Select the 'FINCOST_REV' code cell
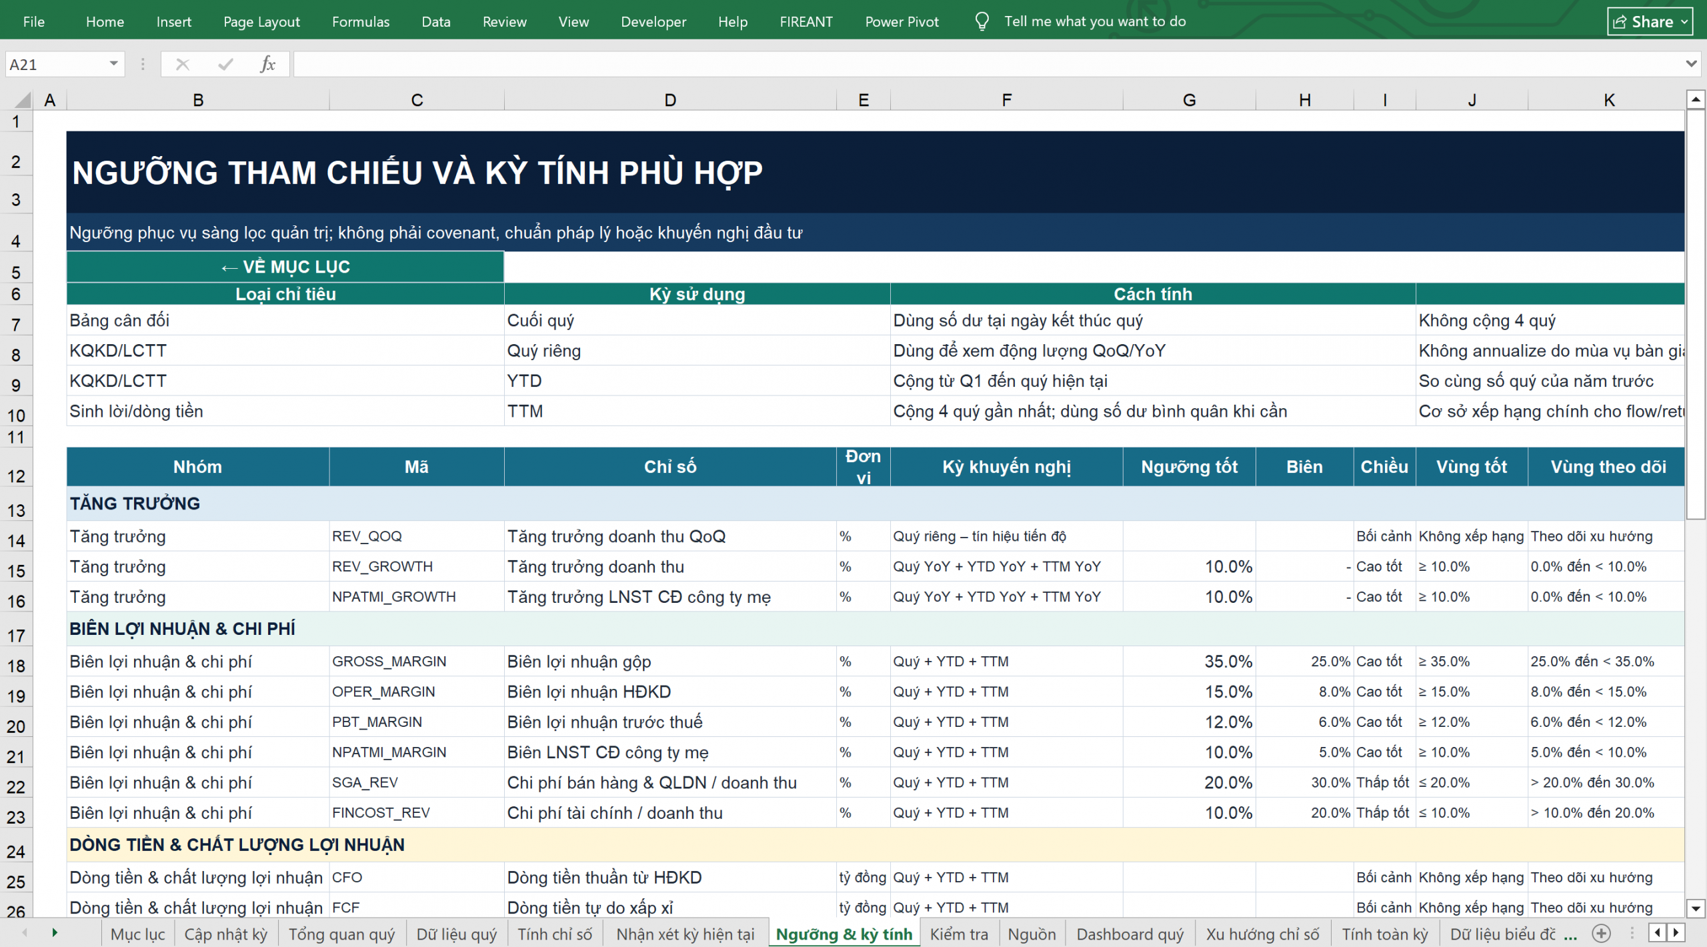 pyautogui.click(x=417, y=813)
